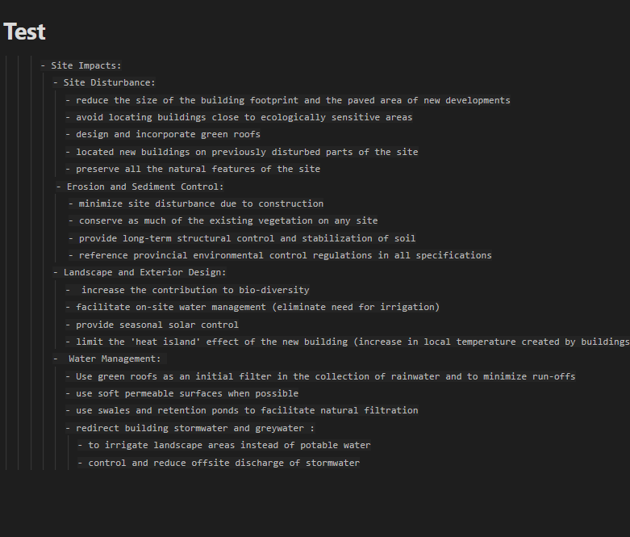Click the swales and retention ponds line

pos(242,410)
